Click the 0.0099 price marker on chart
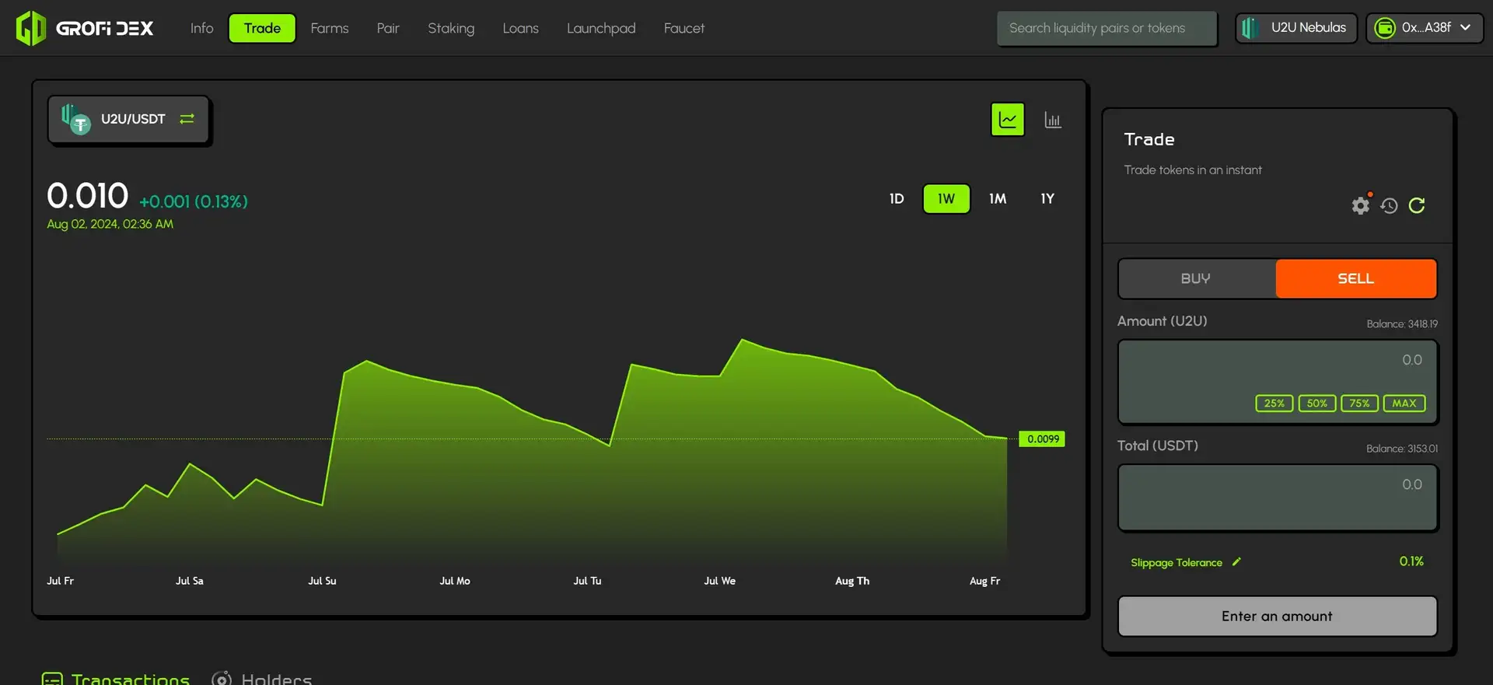 coord(1042,439)
